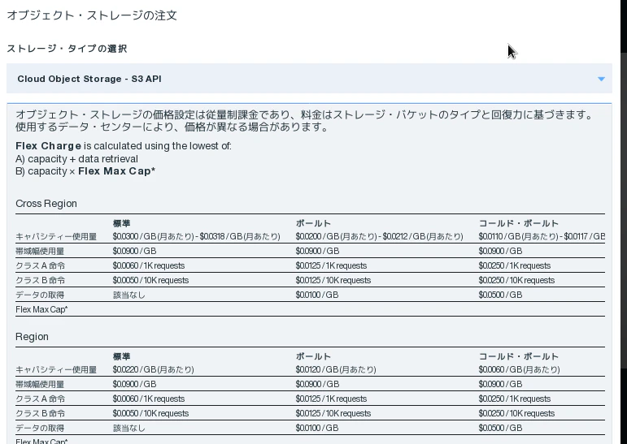627x444 pixels.
Task: Click Region 標準 Class B $0.0050 / 10K requests
Action: [x=150, y=413]
